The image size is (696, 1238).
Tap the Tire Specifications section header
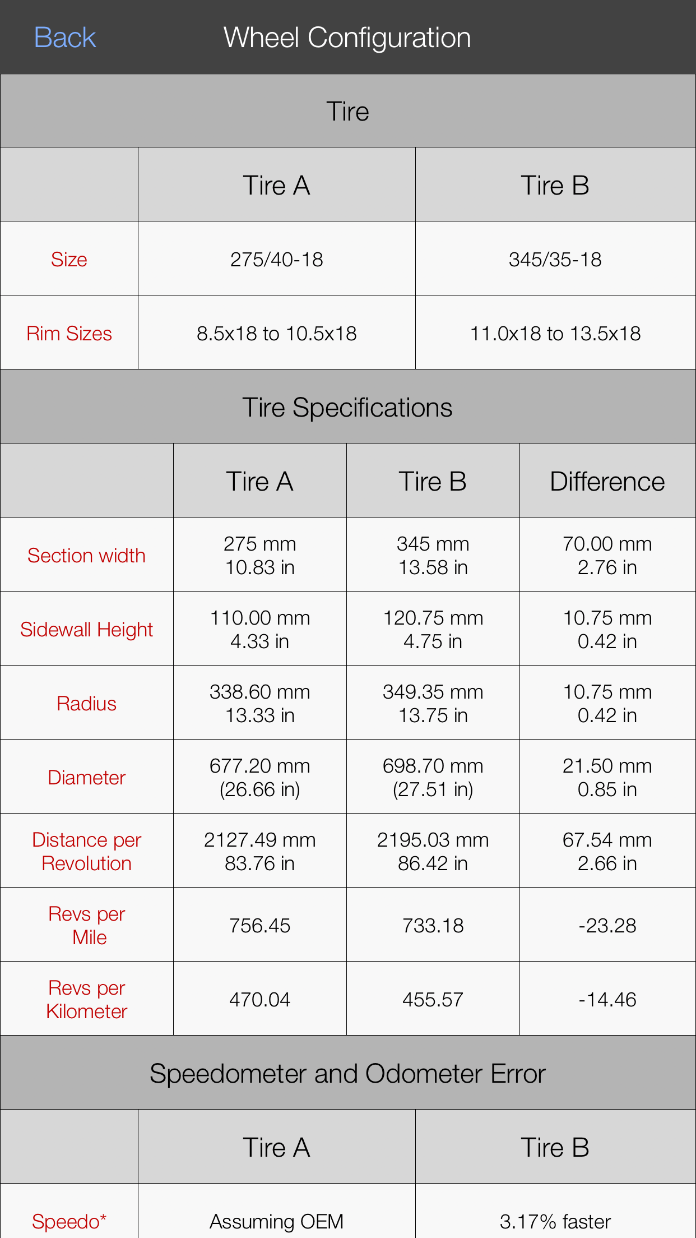click(x=347, y=408)
